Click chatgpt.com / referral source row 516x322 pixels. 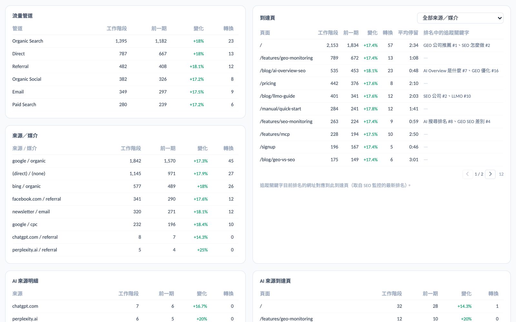click(125, 237)
